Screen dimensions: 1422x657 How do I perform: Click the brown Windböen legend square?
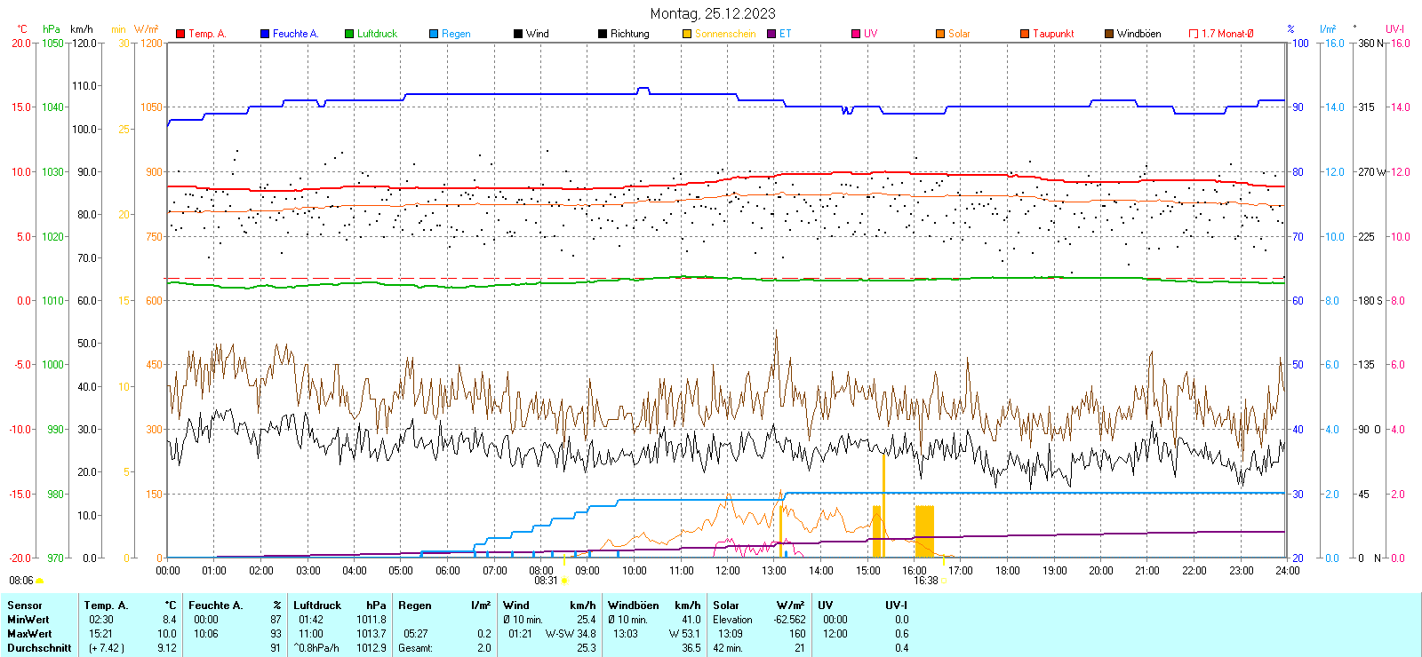click(1109, 34)
